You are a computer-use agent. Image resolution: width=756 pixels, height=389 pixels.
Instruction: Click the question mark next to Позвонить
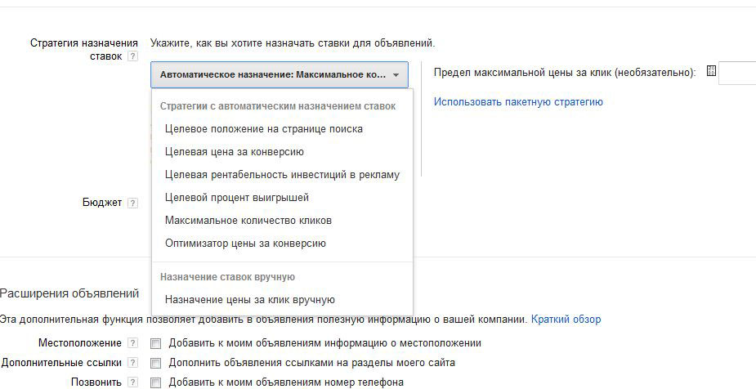(x=132, y=382)
